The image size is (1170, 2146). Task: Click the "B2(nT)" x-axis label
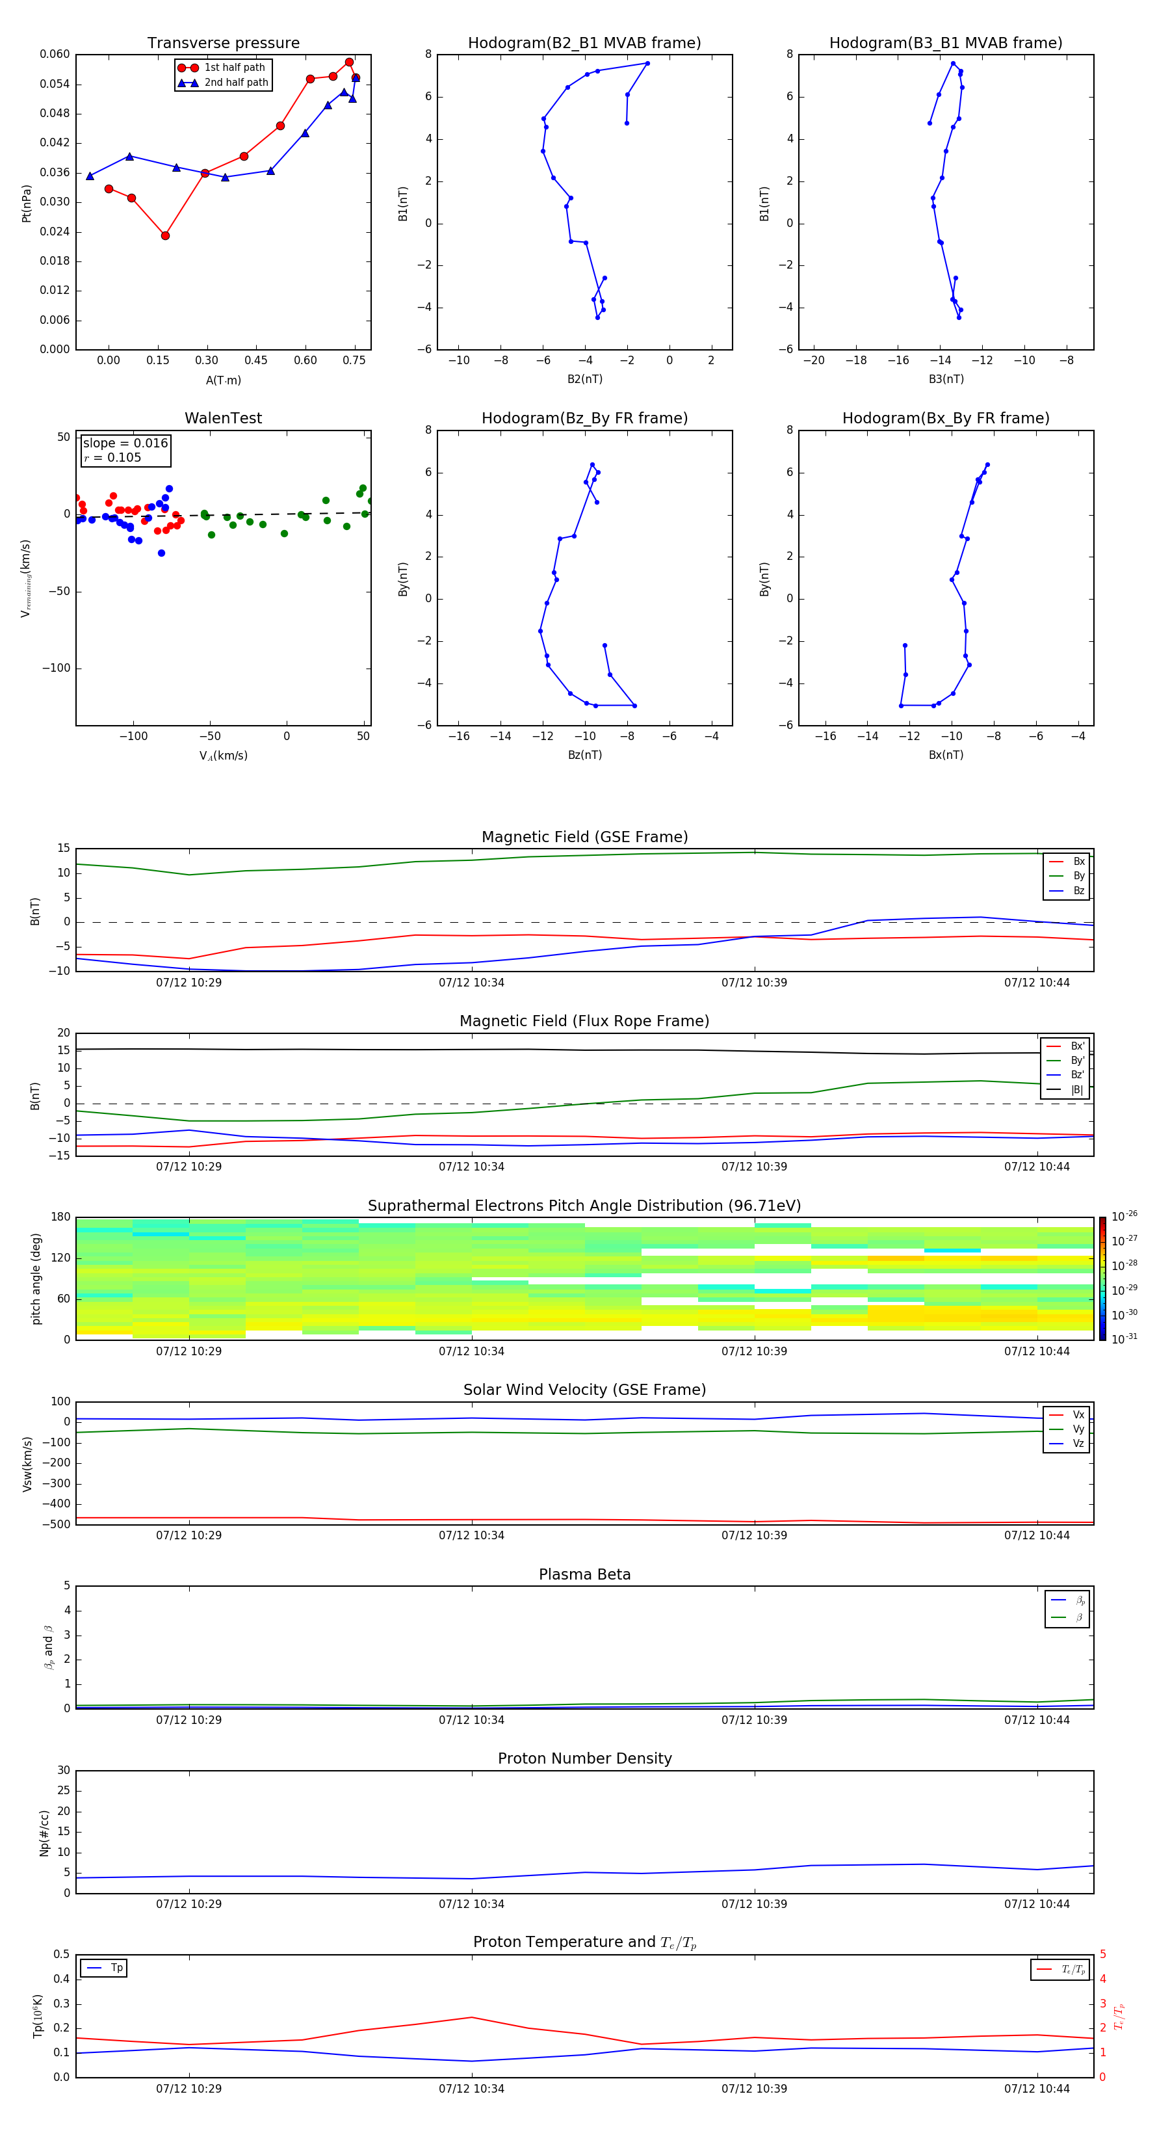coord(584,379)
